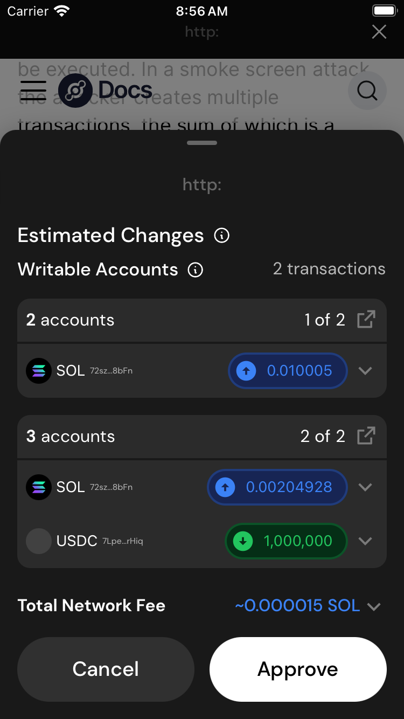
Task: Open transaction 2 of 2 external link
Action: point(366,436)
